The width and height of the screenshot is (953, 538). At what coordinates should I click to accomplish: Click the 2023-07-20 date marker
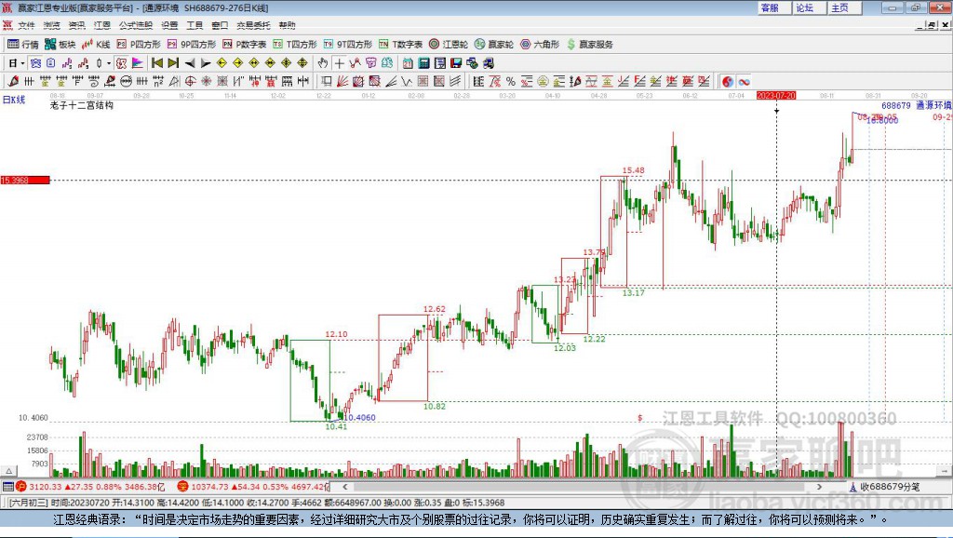coord(776,96)
